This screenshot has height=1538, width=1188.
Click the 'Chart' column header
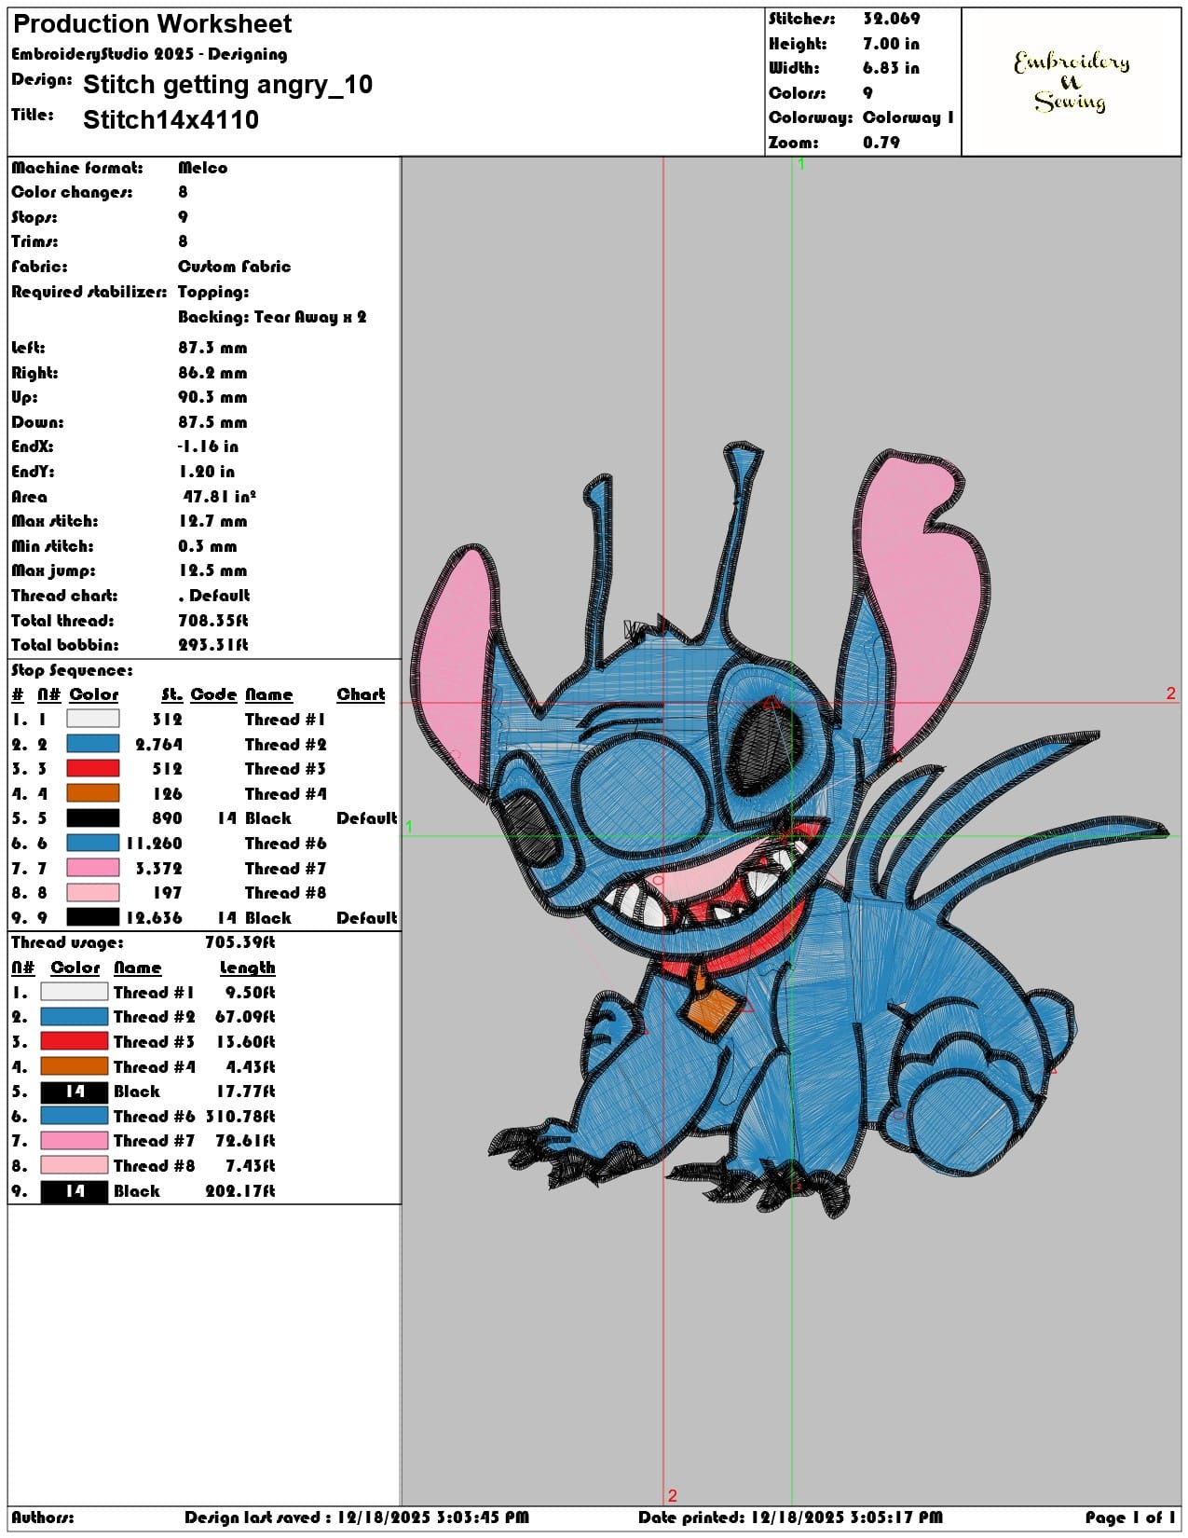pos(361,694)
